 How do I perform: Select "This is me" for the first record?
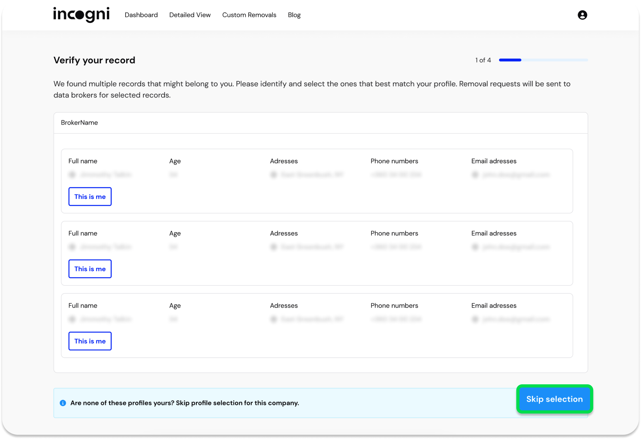[x=90, y=196]
